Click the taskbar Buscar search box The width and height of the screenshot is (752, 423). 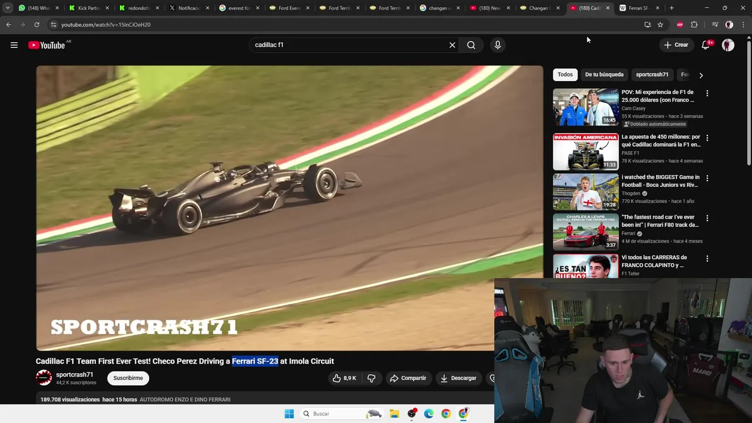[x=343, y=414]
